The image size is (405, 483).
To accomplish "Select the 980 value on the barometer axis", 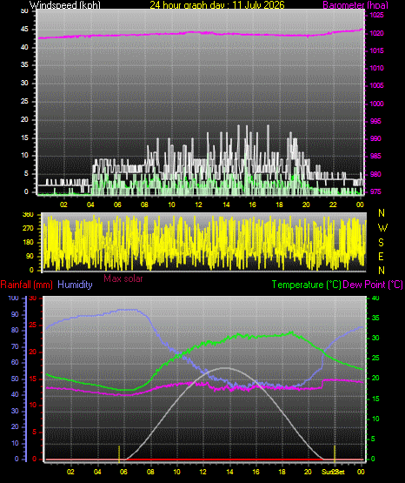I will coord(375,174).
